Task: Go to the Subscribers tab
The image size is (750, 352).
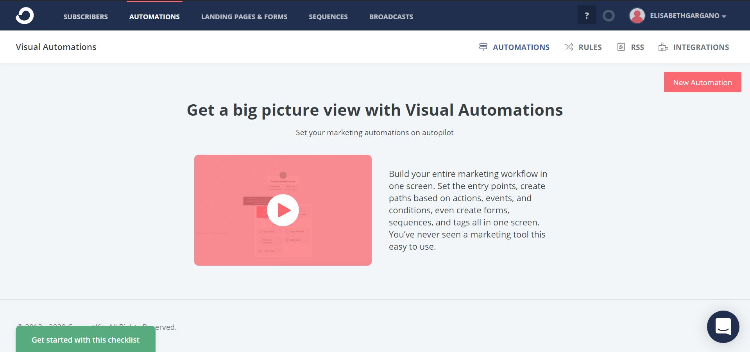Action: click(x=86, y=17)
